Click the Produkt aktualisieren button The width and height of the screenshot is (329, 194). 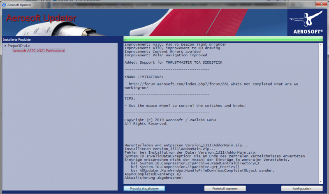144,189
